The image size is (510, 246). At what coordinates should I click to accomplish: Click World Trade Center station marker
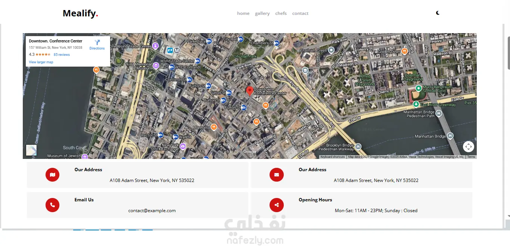(197, 61)
